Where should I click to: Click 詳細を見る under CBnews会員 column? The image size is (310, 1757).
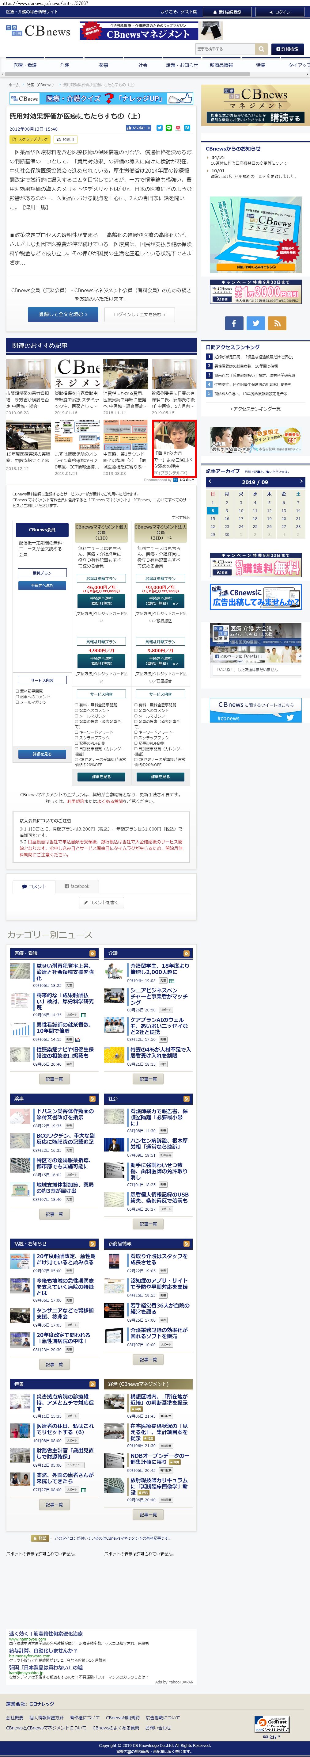42,754
